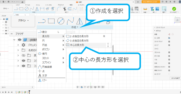The width and height of the screenshot is (181, 94).
Task: Click the Insert Image icon
Action: click(x=157, y=9)
